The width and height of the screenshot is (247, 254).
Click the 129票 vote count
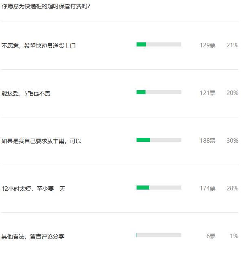pos(207,45)
